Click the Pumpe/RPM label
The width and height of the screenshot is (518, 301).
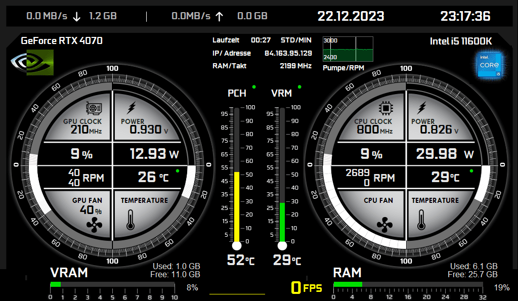point(343,68)
